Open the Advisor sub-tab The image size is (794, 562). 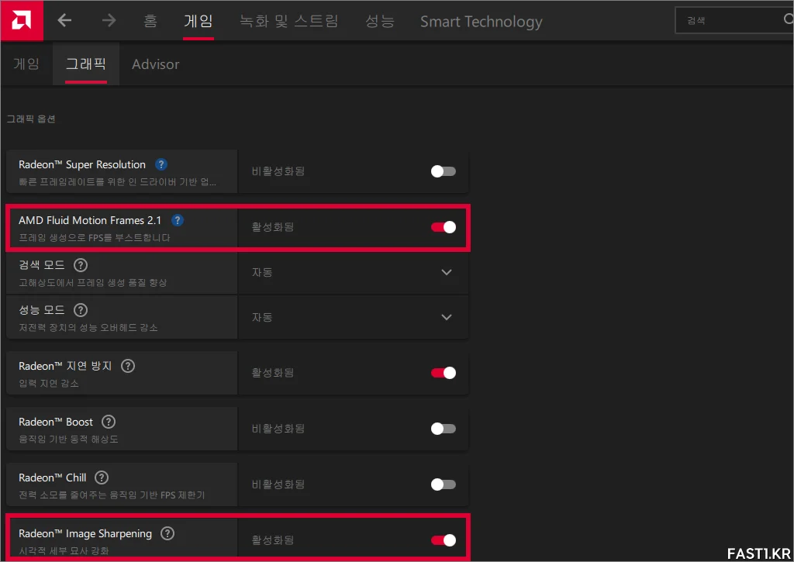click(x=155, y=64)
